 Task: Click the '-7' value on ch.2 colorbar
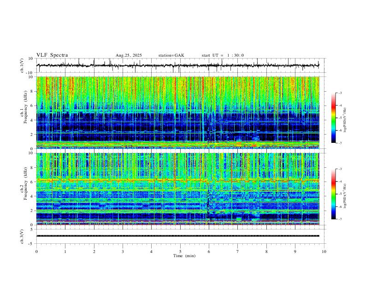[340, 219]
